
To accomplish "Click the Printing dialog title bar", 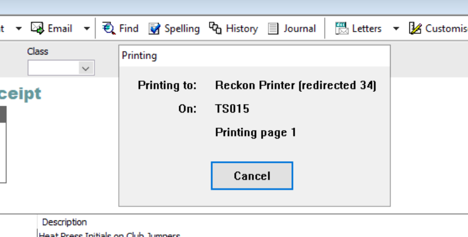I will coord(255,56).
